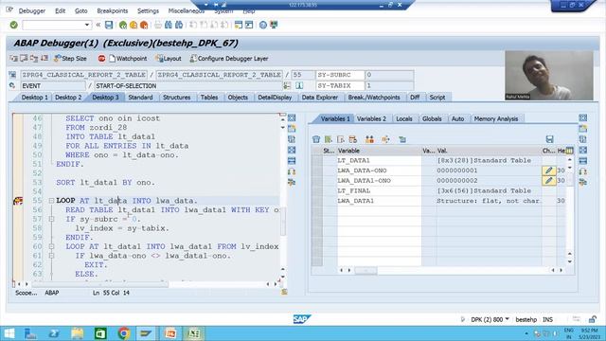This screenshot has height=341, width=606.
Task: Click the Continue debugger icon
Action: 45,59
